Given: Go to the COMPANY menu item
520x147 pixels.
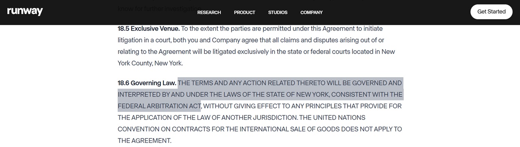Looking at the screenshot, I should point(312,12).
